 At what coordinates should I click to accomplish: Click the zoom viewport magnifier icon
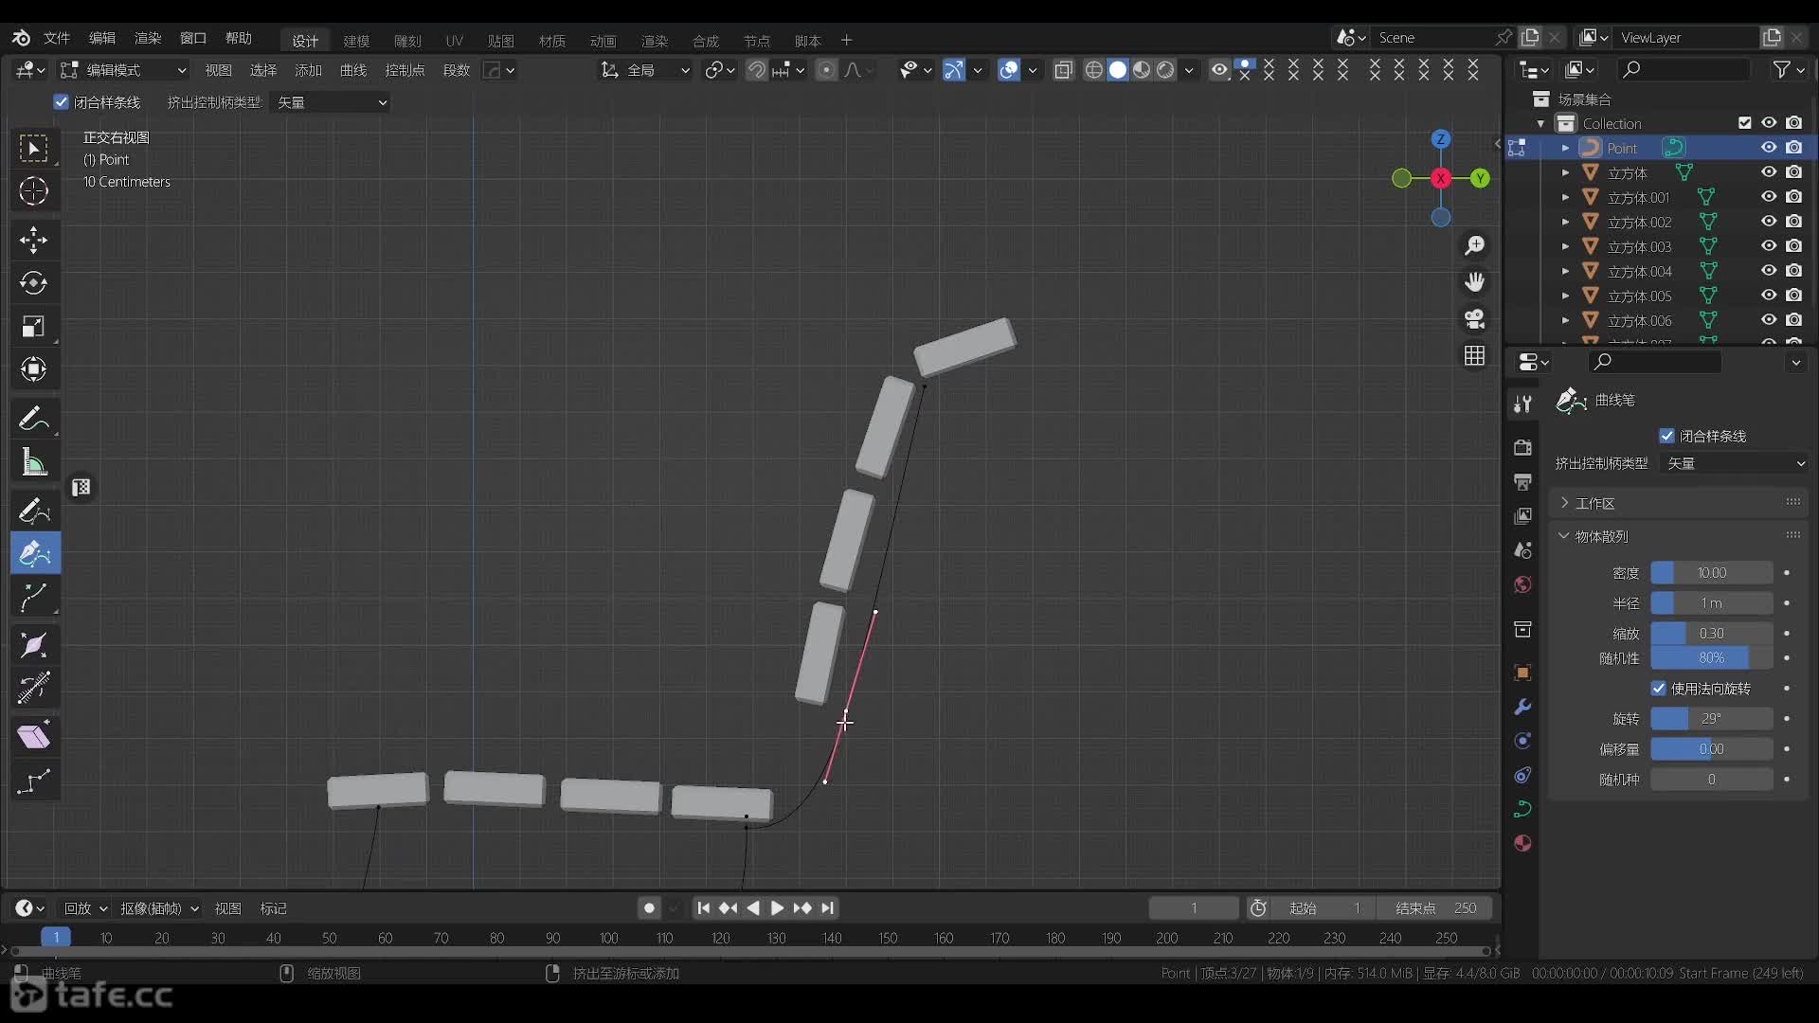click(1475, 245)
